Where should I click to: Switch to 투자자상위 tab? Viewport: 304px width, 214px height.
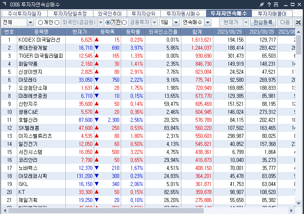click(144, 14)
